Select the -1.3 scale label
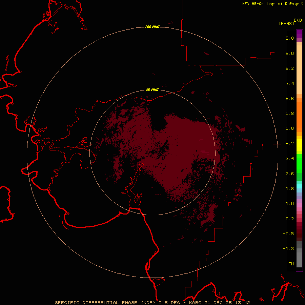The width and height of the screenshot is (305, 305). (288, 249)
